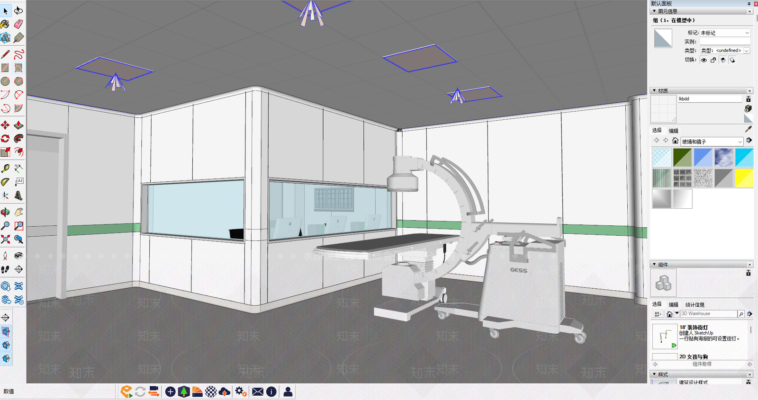Toggle the entity lock icon
The height and width of the screenshot is (400, 758).
point(713,60)
